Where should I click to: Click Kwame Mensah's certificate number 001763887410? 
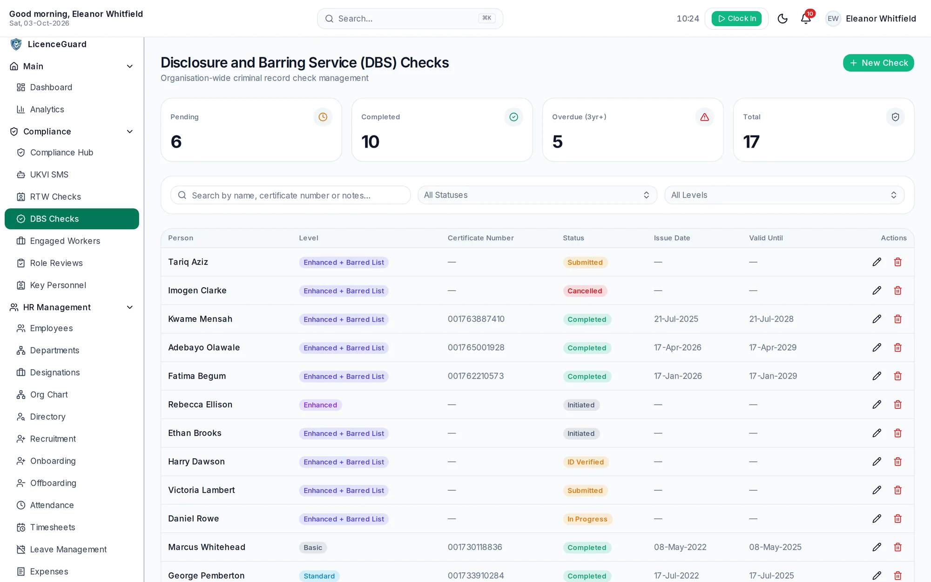[476, 319]
